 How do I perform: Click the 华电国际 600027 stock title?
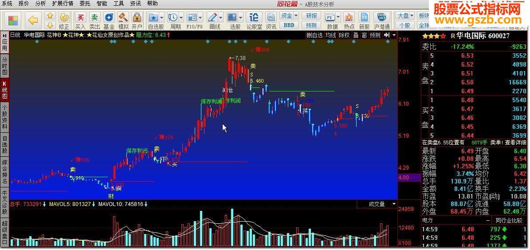click(483, 36)
